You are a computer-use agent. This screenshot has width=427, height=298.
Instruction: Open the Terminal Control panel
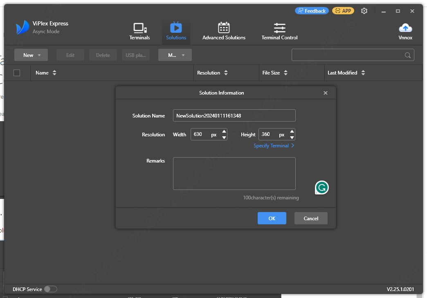click(279, 31)
